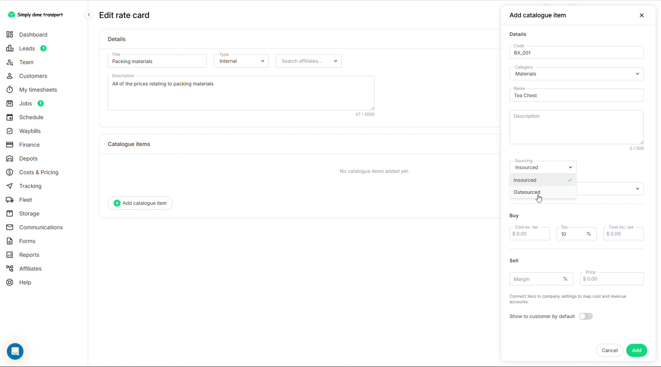Expand the Search affiliates dropdown
This screenshot has width=661, height=367.
(309, 61)
